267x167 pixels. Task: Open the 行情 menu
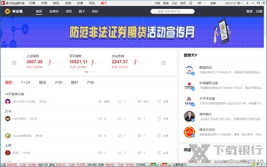[32, 3]
